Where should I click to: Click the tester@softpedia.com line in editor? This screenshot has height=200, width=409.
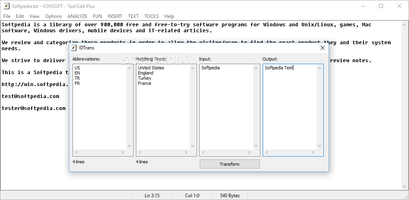click(33, 108)
